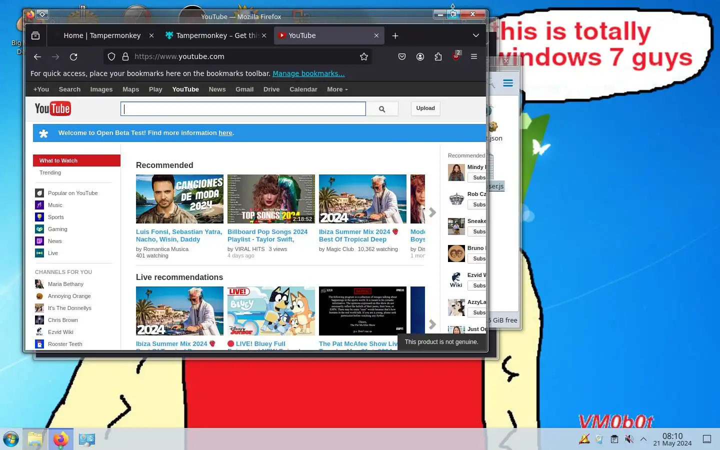Click the Gaming sidebar icon
The height and width of the screenshot is (450, 720).
39,229
